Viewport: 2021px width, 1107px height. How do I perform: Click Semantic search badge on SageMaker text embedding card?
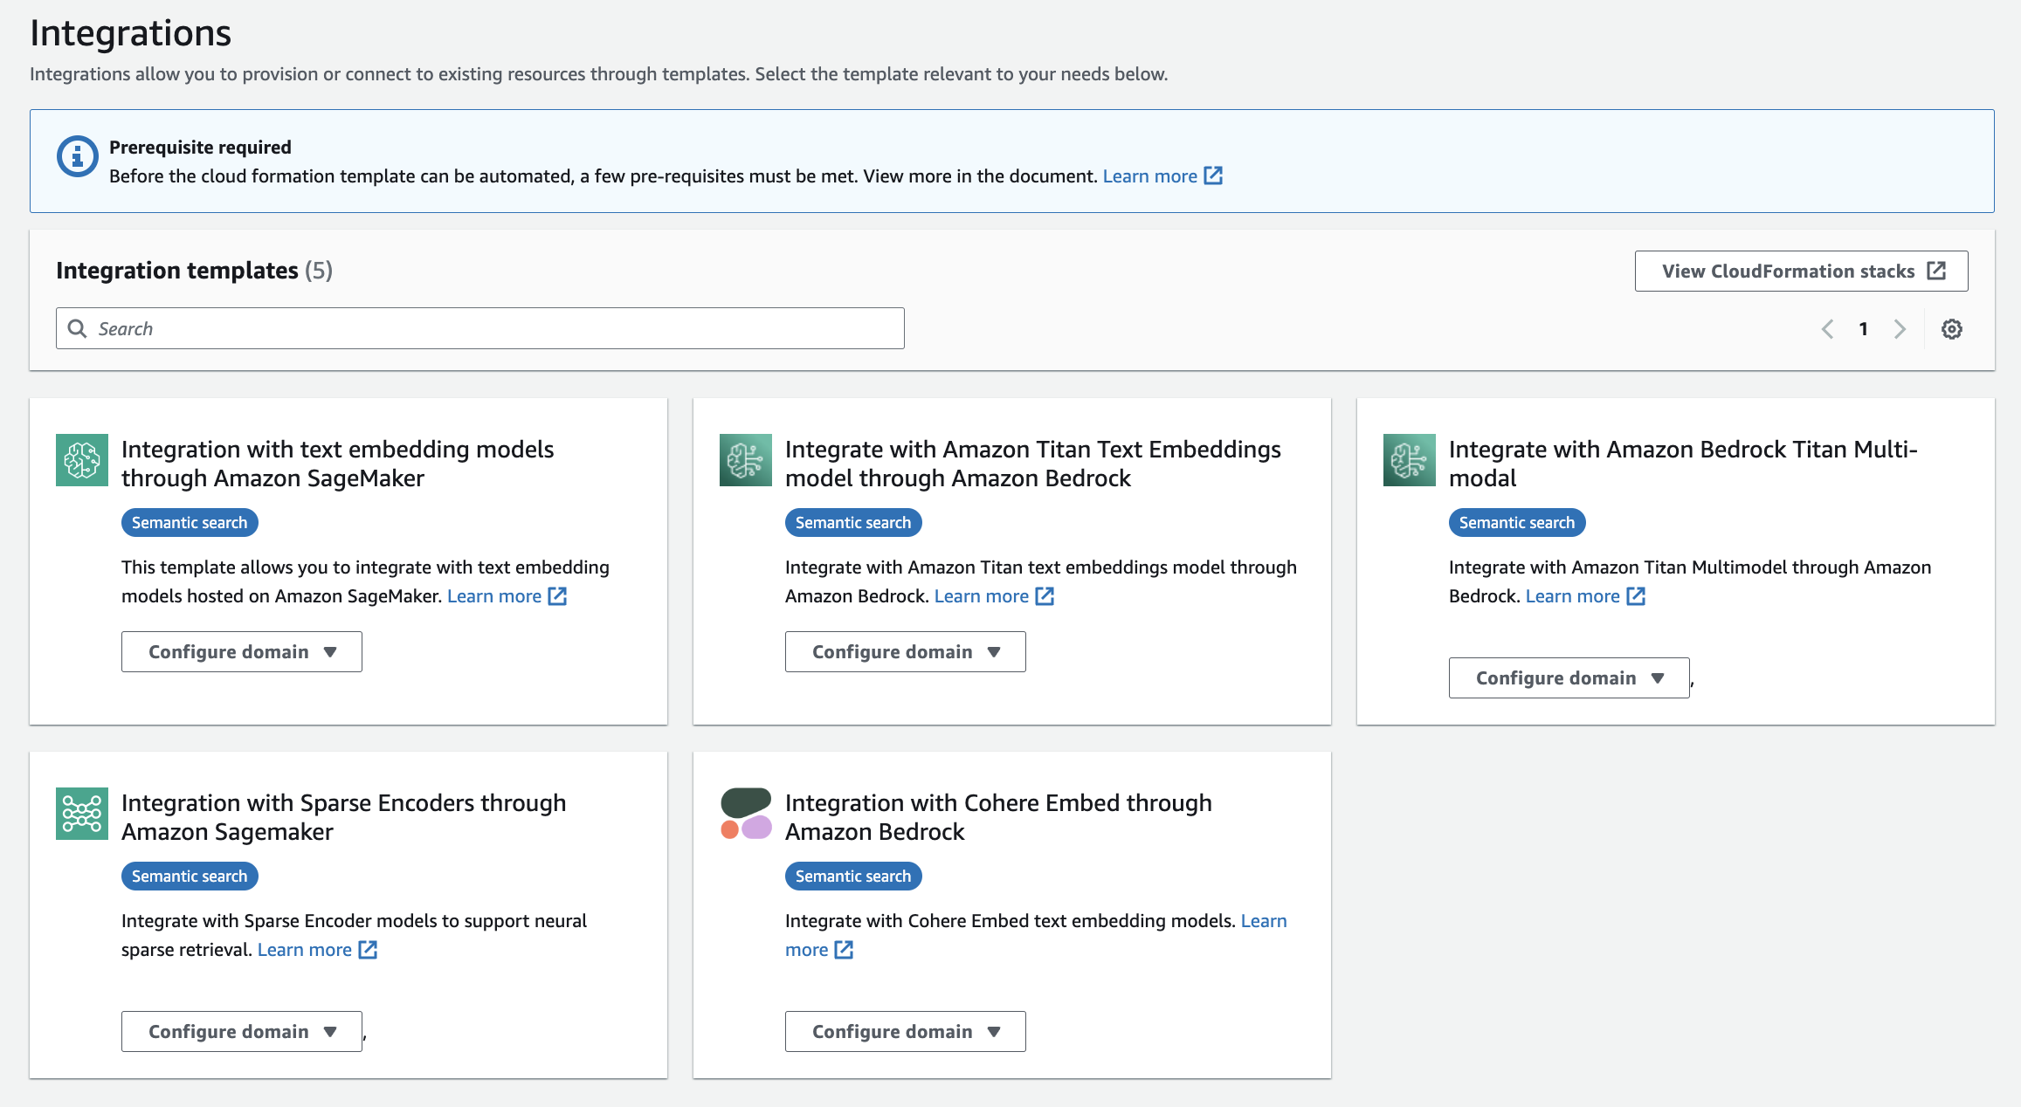[190, 523]
